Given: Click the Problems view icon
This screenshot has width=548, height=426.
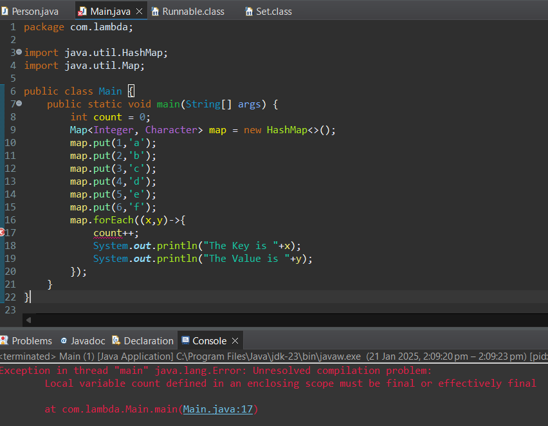Looking at the screenshot, I should coord(5,340).
